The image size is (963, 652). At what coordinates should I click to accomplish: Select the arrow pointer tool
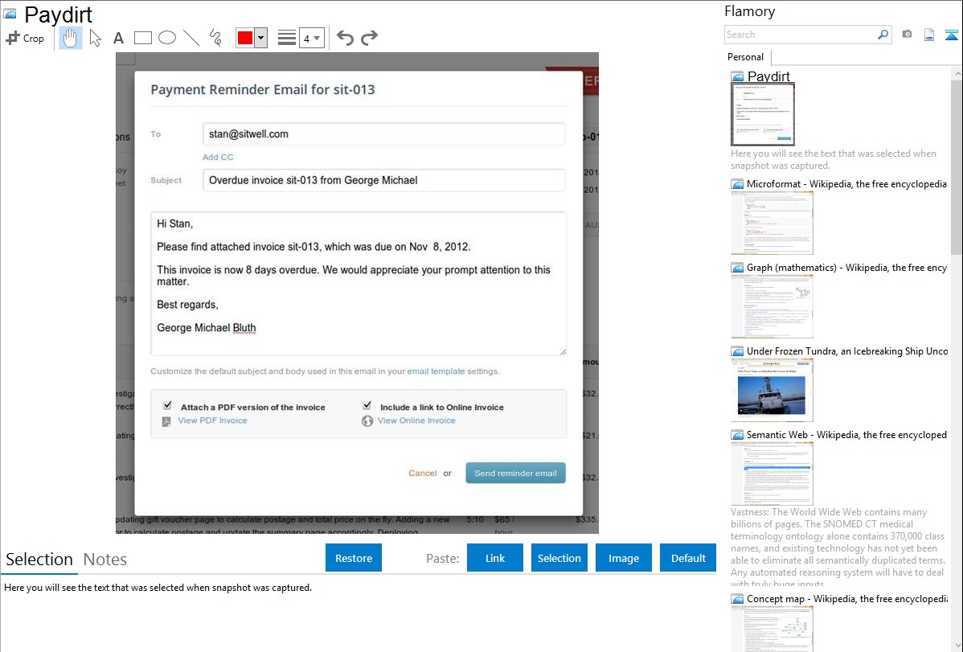click(x=95, y=38)
